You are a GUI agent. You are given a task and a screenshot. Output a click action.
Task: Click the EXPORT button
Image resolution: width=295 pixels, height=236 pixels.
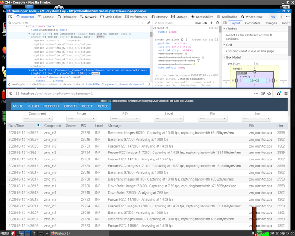pyautogui.click(x=70, y=106)
